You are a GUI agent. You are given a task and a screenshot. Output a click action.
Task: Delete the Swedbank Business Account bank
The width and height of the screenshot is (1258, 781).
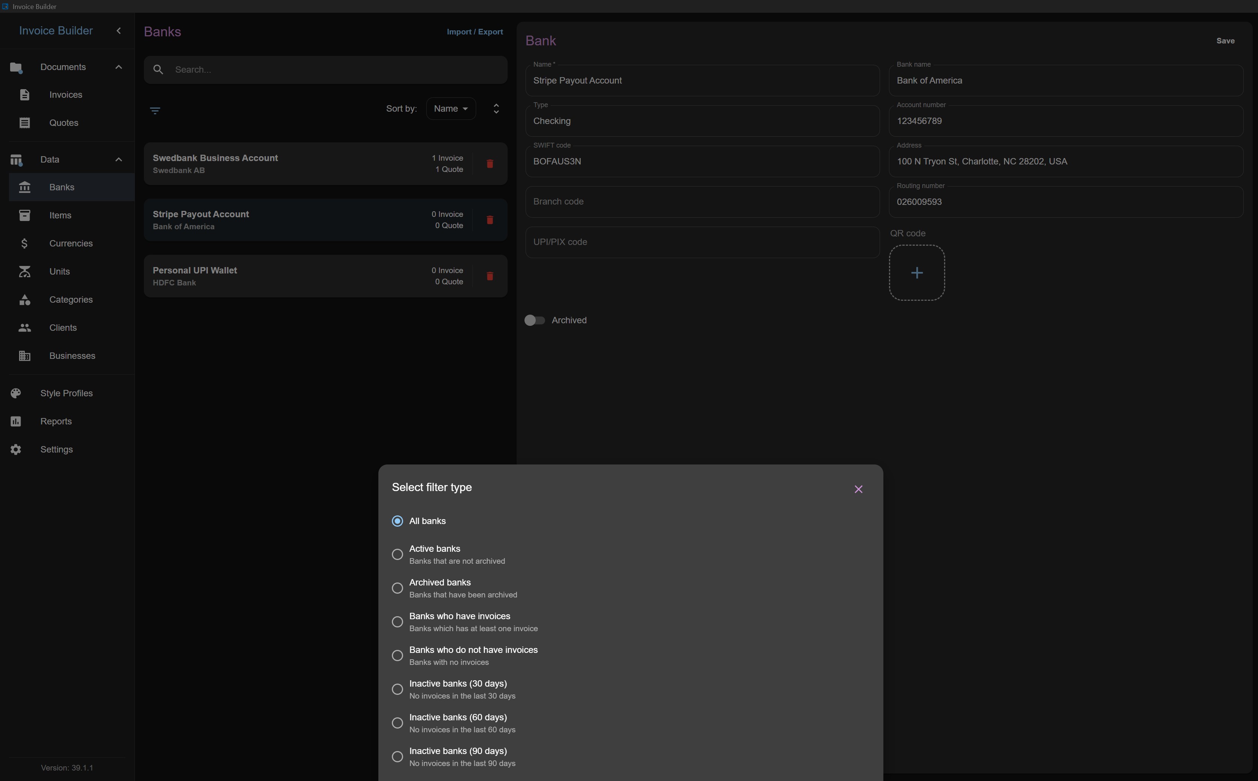click(x=490, y=164)
